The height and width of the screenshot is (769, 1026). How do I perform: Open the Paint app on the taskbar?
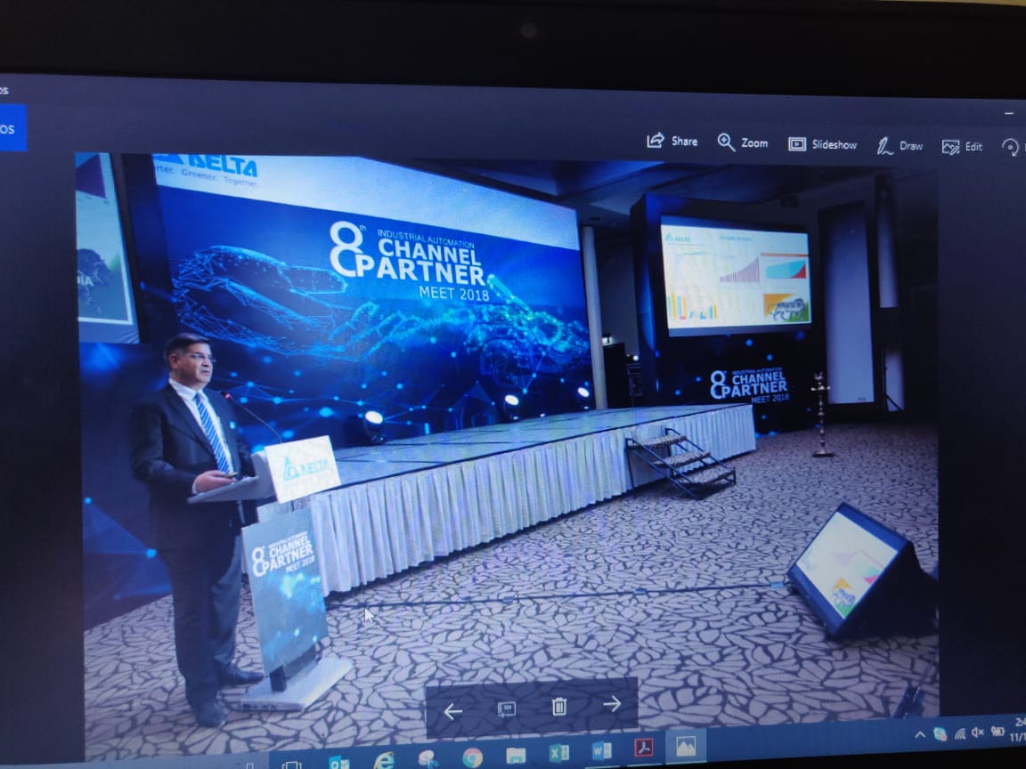pos(427,759)
